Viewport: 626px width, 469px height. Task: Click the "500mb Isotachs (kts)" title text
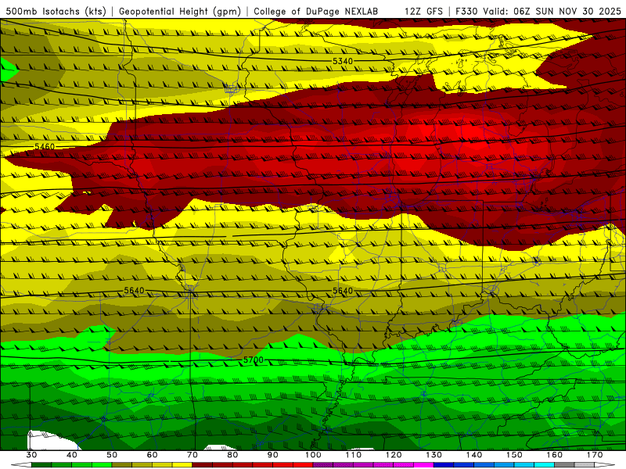click(56, 11)
